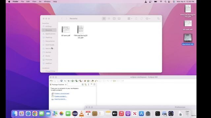Go back in Finder navigation

62,19
